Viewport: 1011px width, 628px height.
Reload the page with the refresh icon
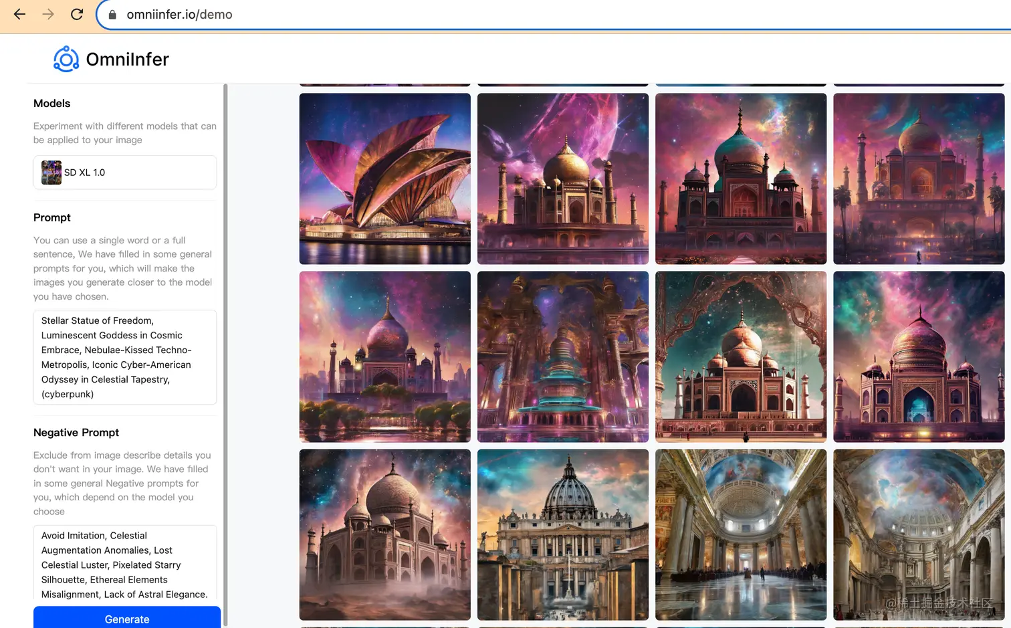77,14
